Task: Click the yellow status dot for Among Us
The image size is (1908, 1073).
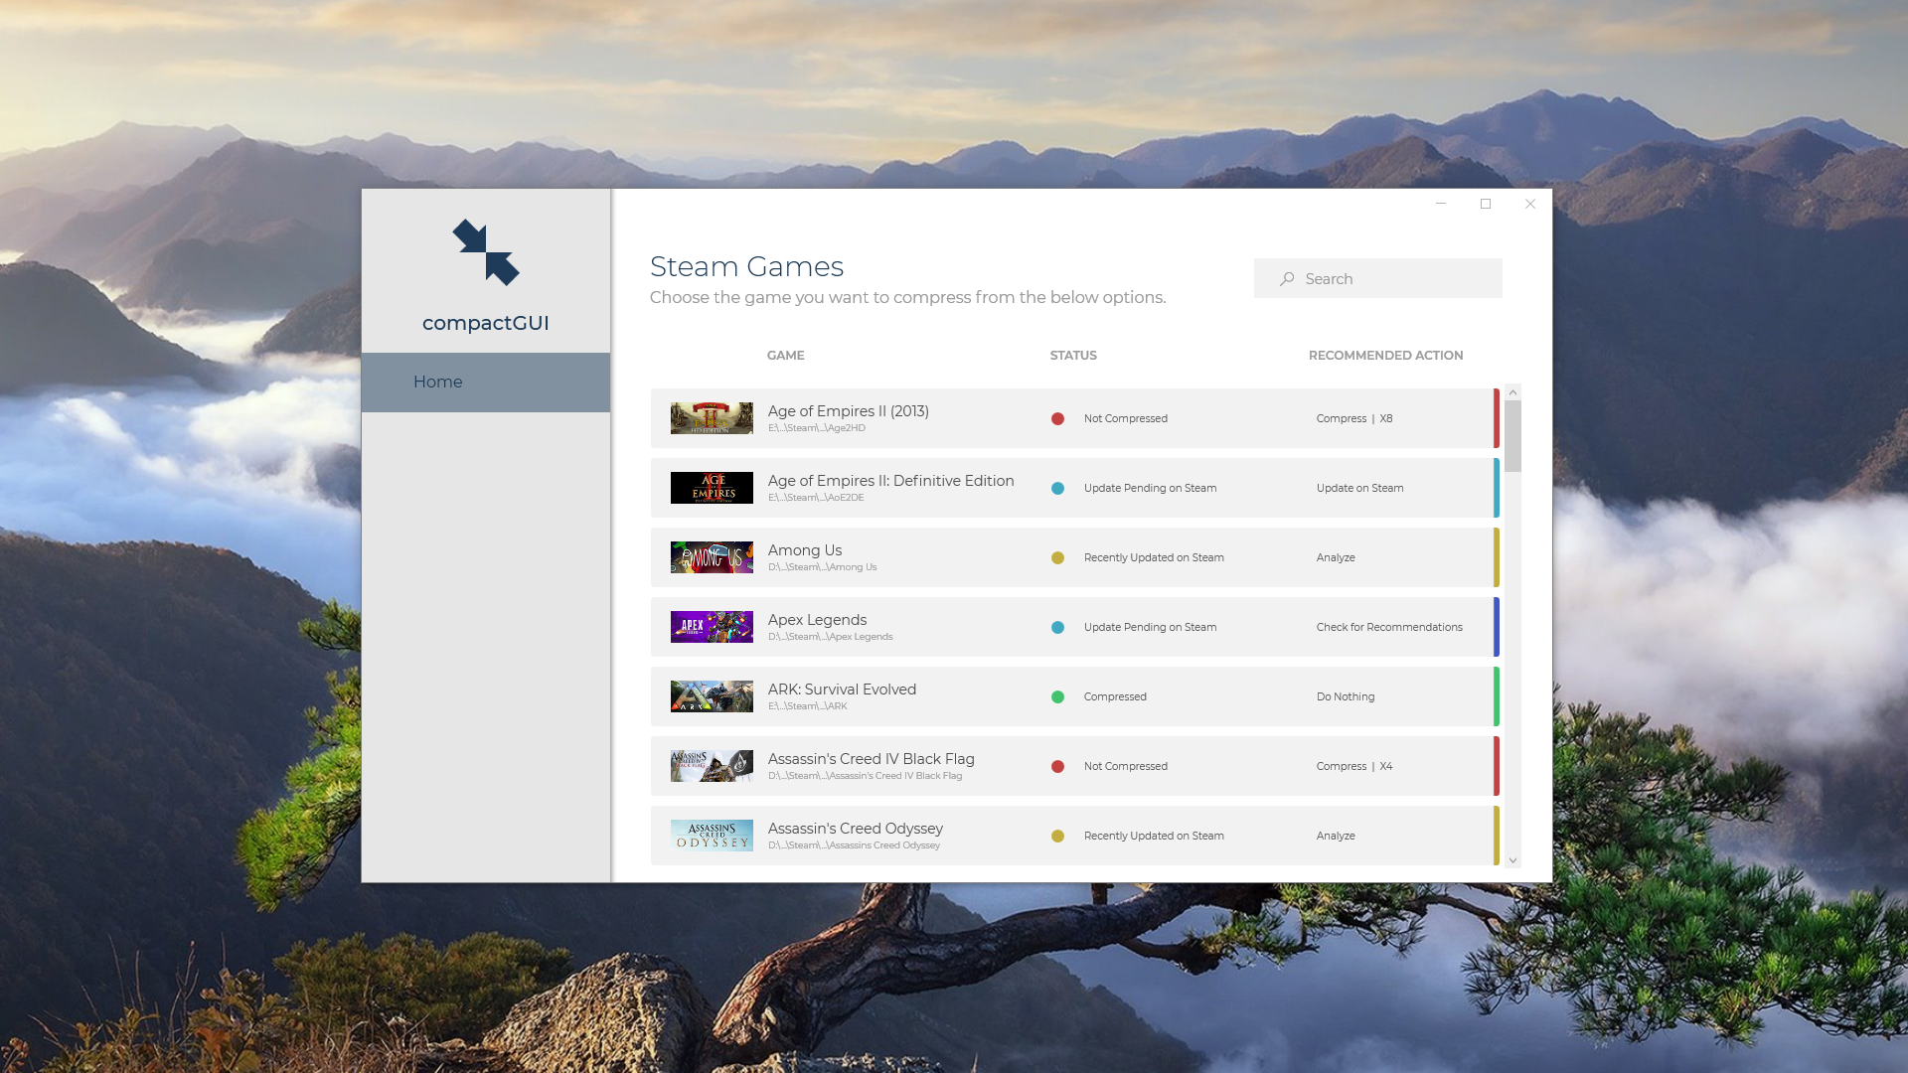Action: pyautogui.click(x=1057, y=558)
